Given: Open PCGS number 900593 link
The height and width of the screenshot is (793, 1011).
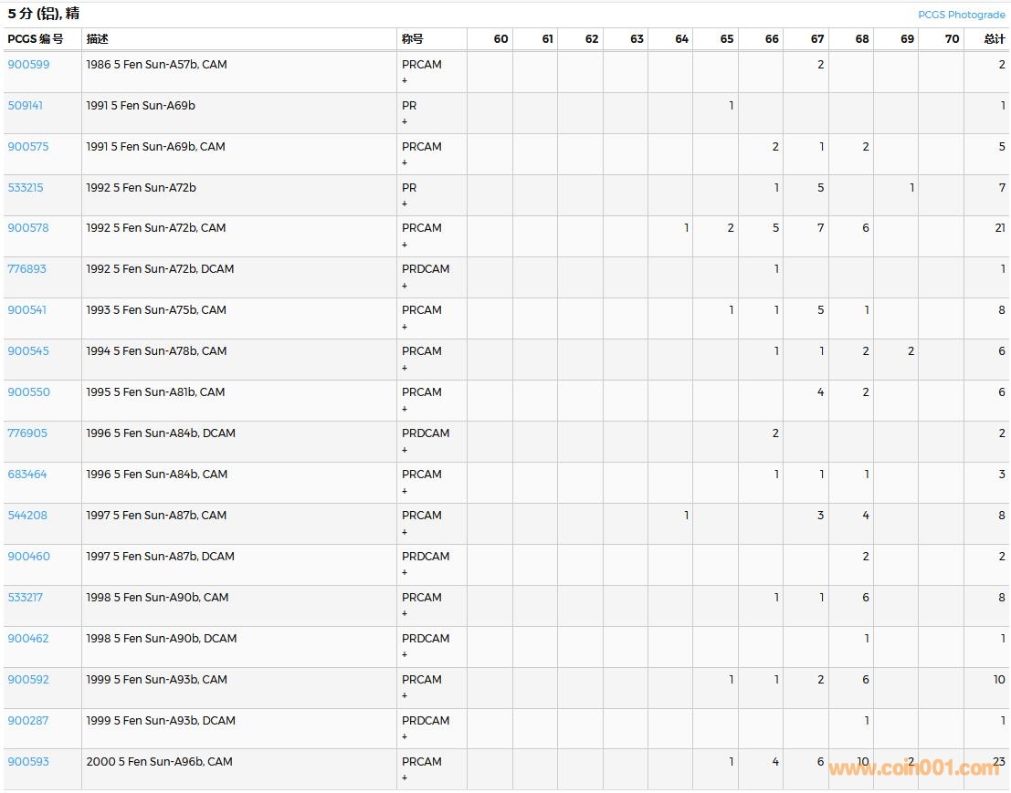Looking at the screenshot, I should click(28, 762).
